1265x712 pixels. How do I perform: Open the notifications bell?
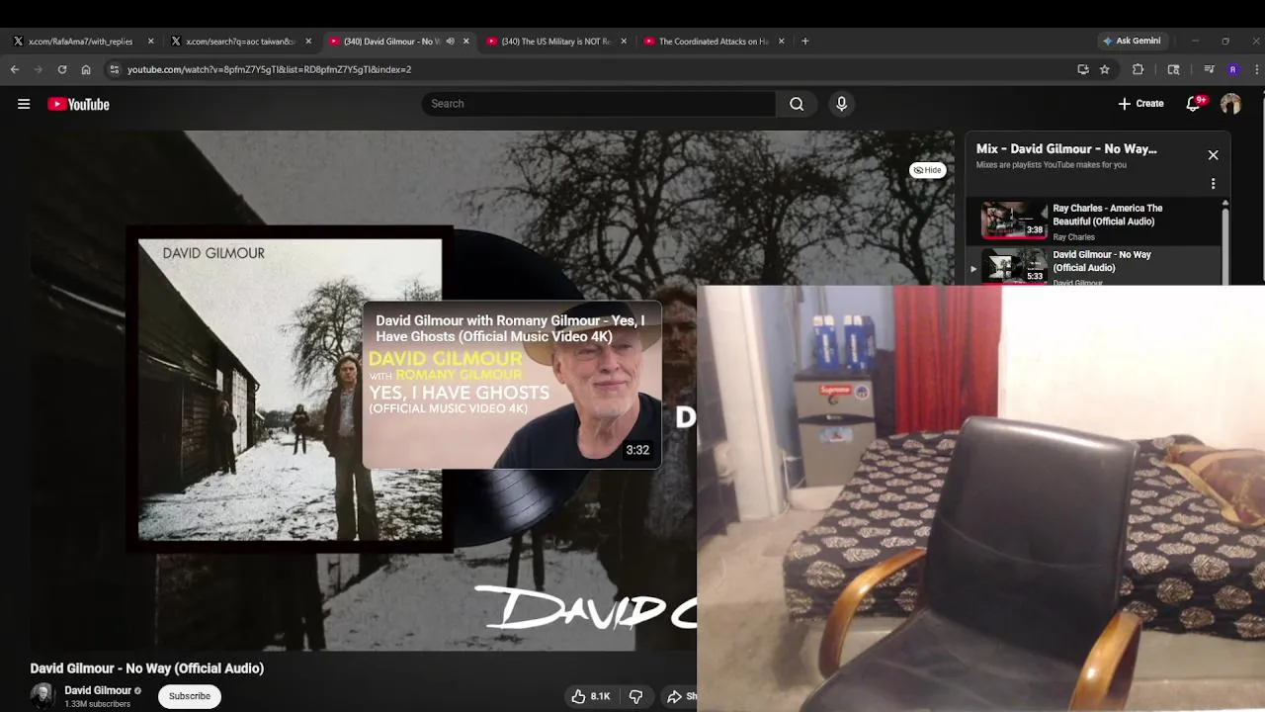click(x=1193, y=104)
